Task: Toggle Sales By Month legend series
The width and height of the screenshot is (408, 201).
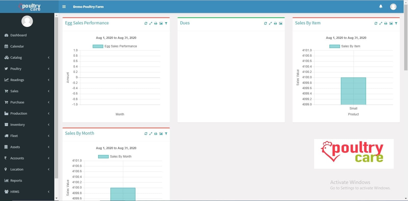Action: tap(115, 157)
